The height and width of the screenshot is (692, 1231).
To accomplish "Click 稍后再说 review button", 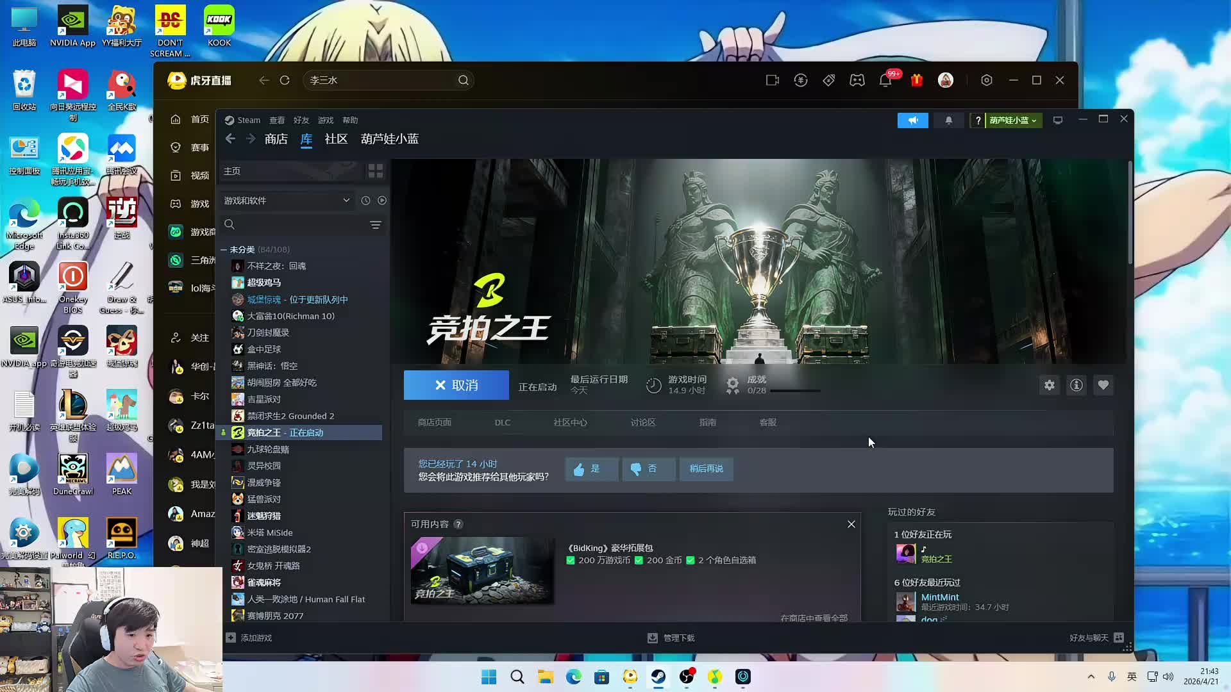I will pyautogui.click(x=706, y=469).
